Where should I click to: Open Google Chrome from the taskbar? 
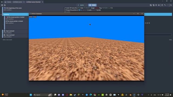tap(95, 95)
